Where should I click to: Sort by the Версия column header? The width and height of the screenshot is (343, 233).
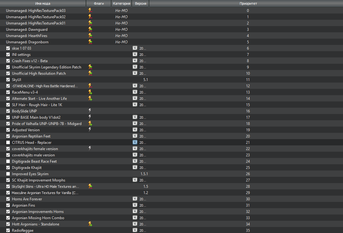pos(141,3)
